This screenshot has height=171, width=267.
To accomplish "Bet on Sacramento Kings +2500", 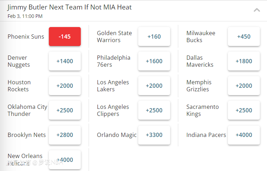I will 244,110.
